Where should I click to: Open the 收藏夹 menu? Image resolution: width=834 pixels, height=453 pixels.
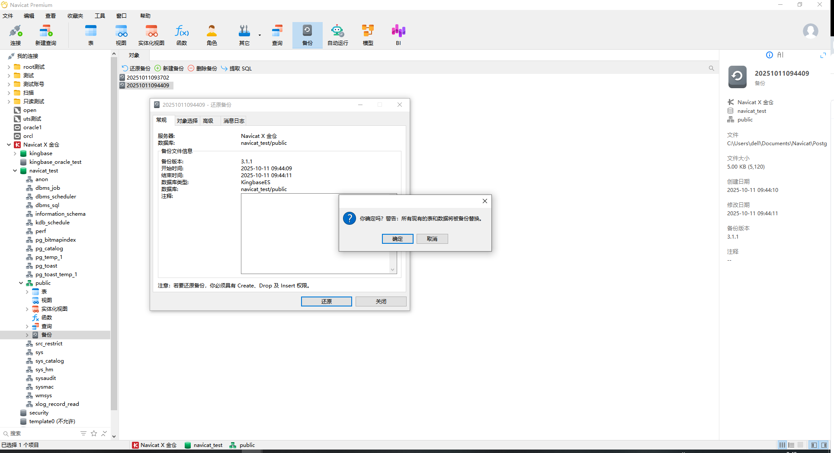(75, 16)
